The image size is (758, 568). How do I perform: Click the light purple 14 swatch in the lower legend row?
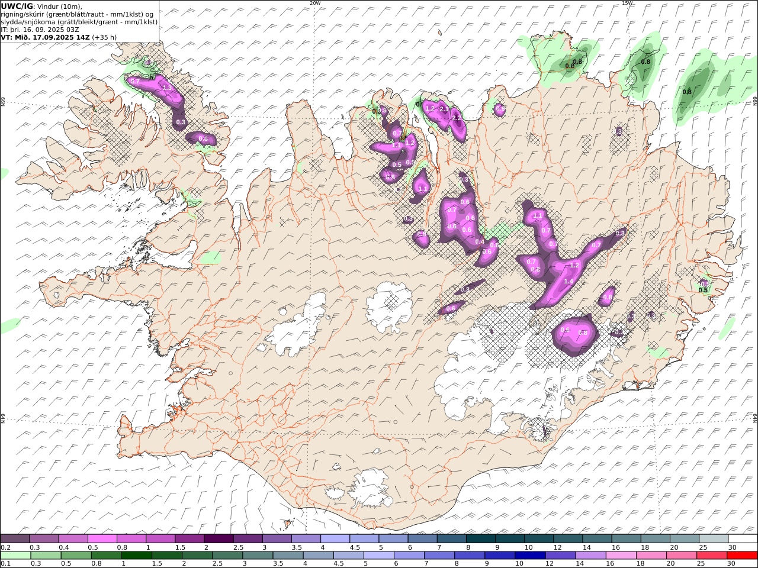(x=590, y=556)
